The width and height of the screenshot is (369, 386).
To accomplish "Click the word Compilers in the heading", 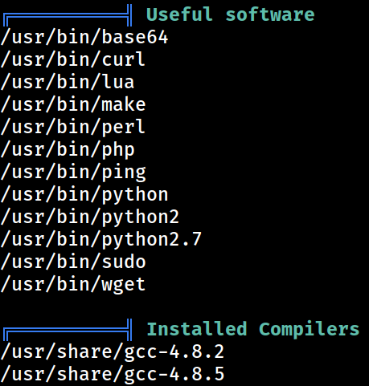I will (309, 329).
